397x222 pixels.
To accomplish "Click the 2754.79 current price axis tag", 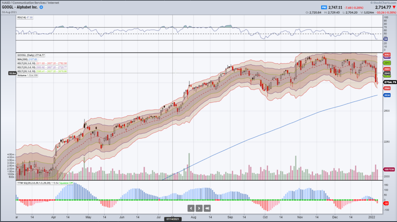I will tap(390, 82).
